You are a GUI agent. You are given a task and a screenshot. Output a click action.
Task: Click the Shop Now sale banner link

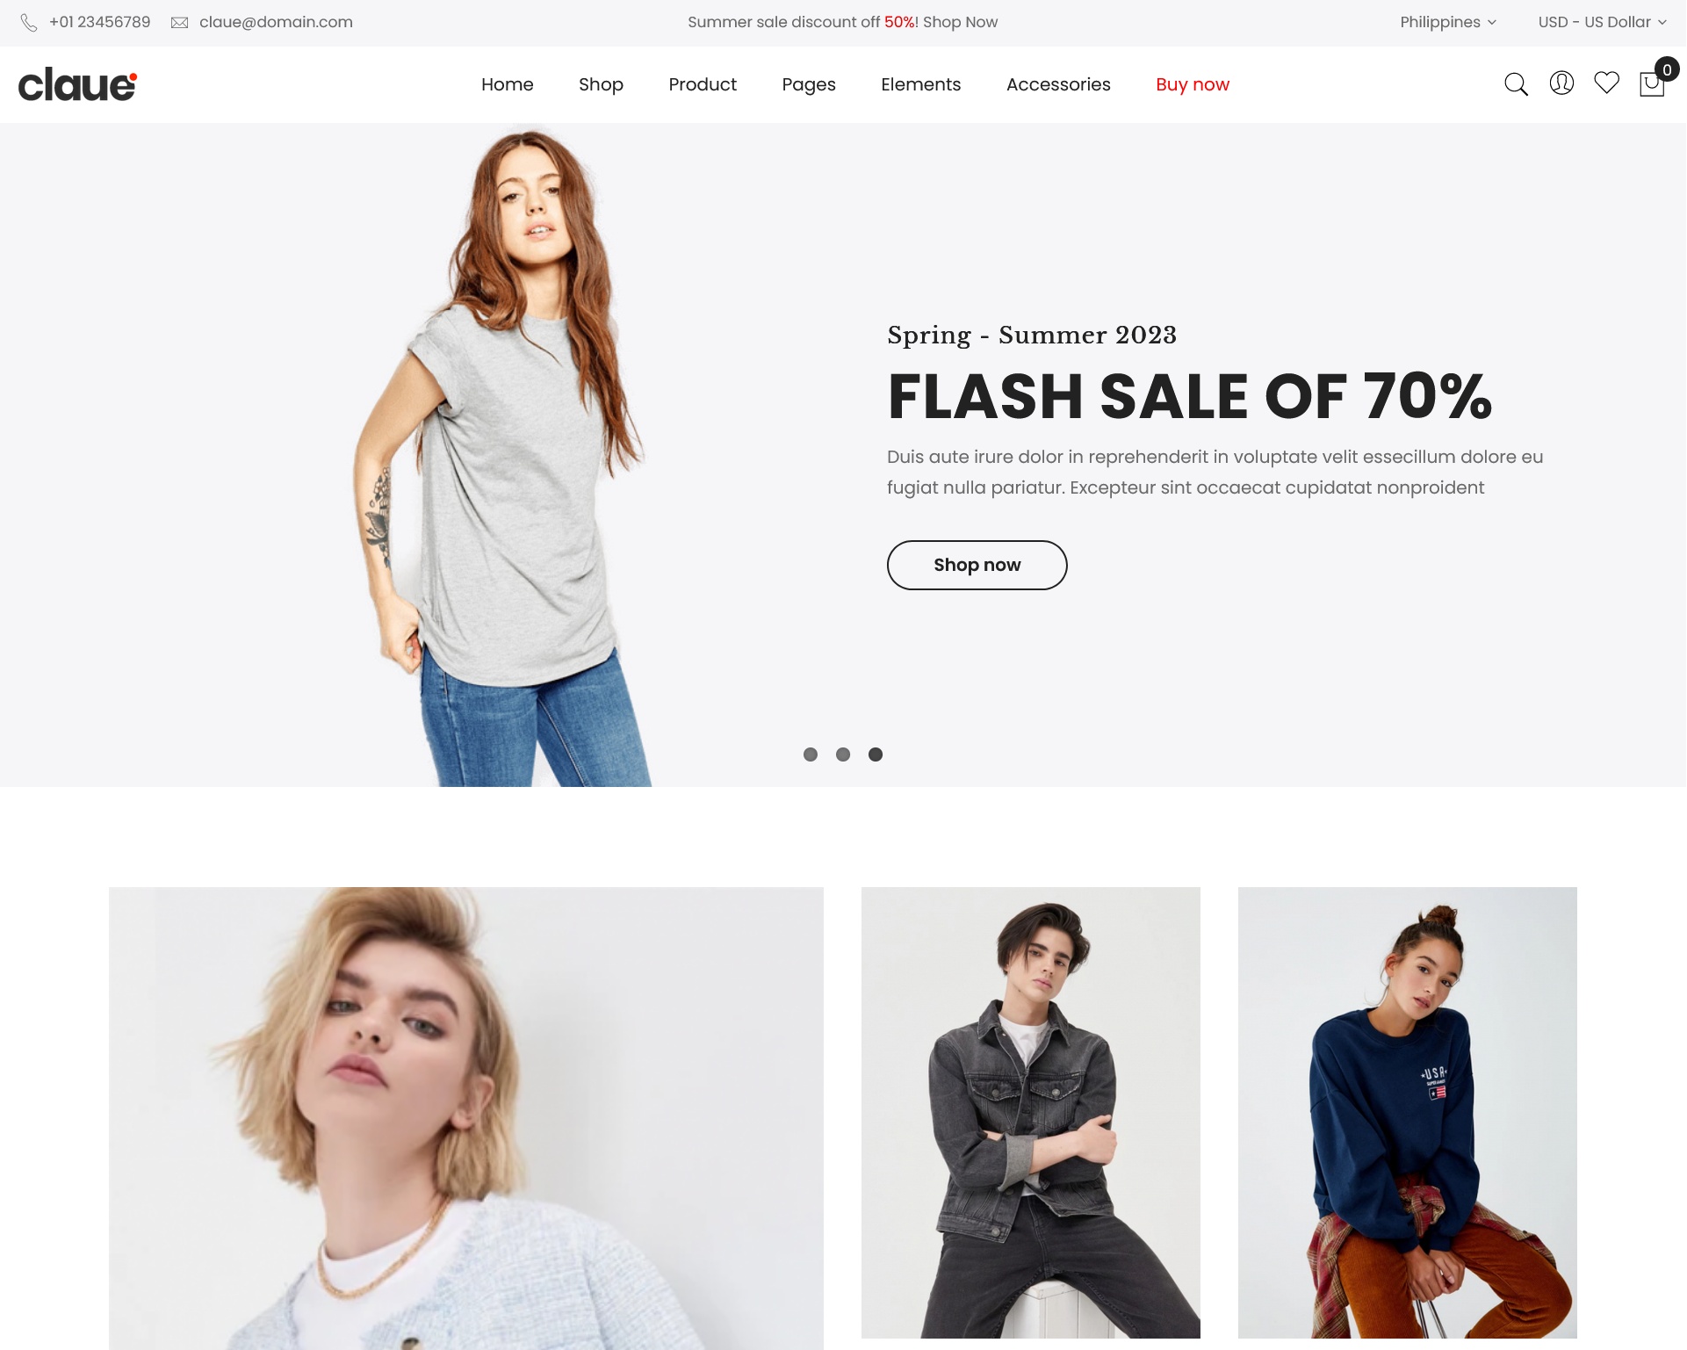point(960,22)
